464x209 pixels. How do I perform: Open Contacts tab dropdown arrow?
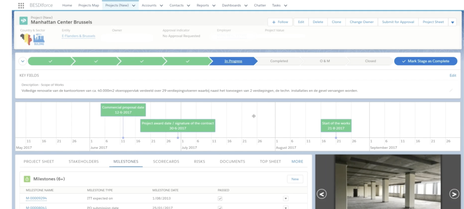pyautogui.click(x=188, y=5)
